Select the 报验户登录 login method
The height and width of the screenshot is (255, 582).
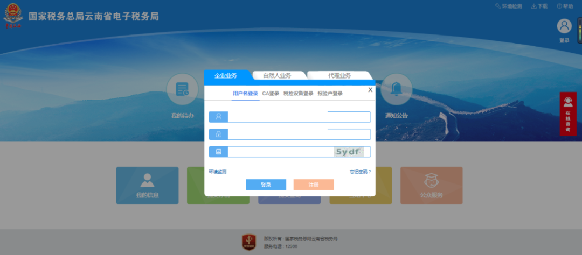330,93
